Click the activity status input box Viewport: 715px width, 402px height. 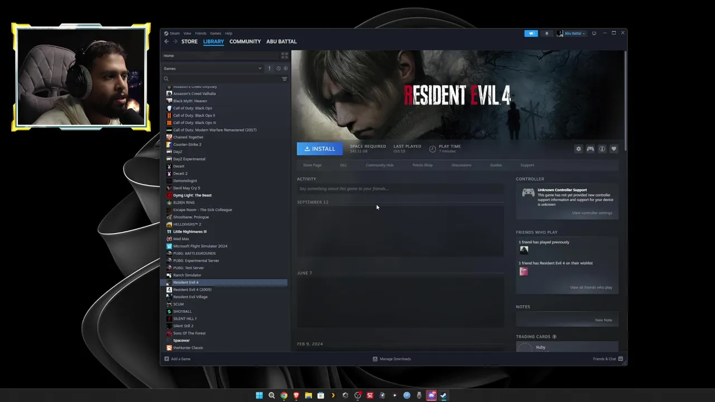(x=400, y=189)
